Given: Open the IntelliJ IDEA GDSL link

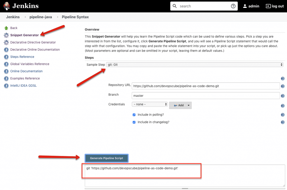Looking at the screenshot, I should point(23,86).
